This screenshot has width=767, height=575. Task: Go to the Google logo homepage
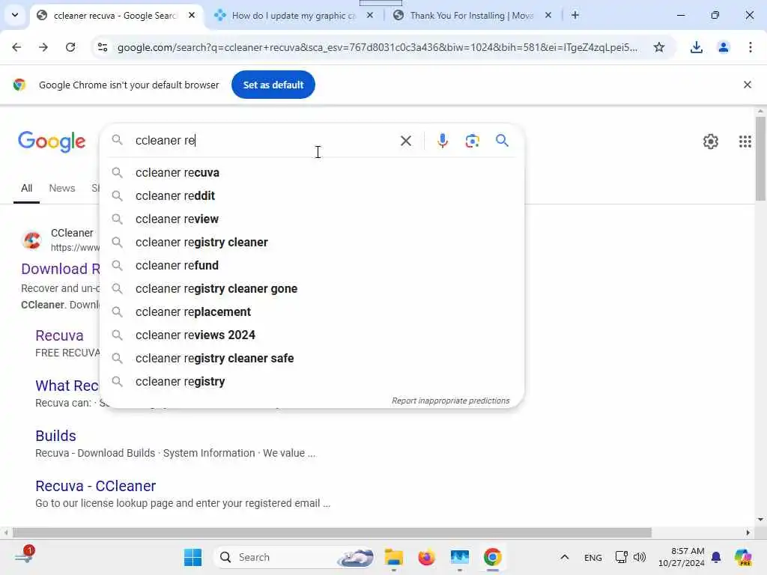pyautogui.click(x=52, y=142)
